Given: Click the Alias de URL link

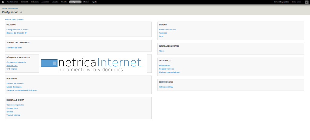Looking at the screenshot, I should pos(12,65).
